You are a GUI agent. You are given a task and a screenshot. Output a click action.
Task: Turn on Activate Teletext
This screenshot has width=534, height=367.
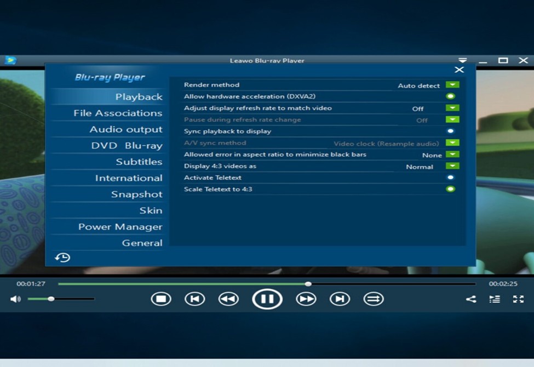(450, 177)
